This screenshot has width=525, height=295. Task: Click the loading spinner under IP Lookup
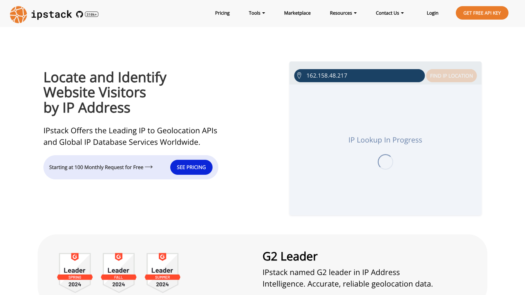[385, 162]
